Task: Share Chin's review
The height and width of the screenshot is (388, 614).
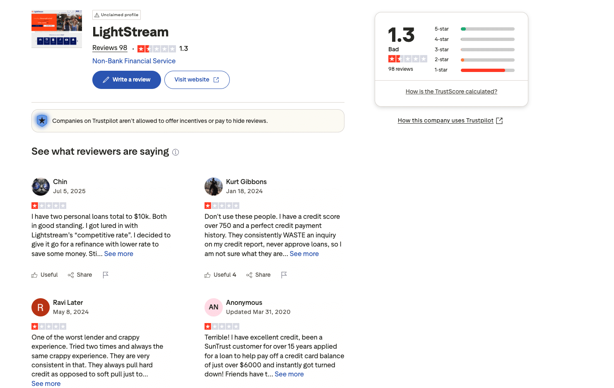Action: click(80, 274)
